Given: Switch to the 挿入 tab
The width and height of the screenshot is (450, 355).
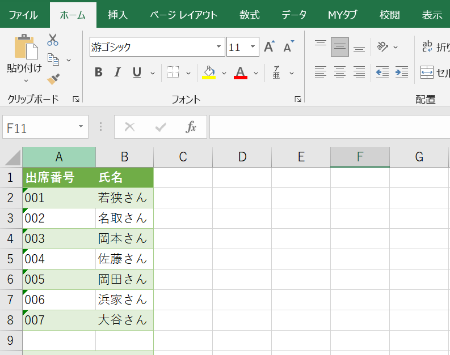Looking at the screenshot, I should pyautogui.click(x=118, y=15).
